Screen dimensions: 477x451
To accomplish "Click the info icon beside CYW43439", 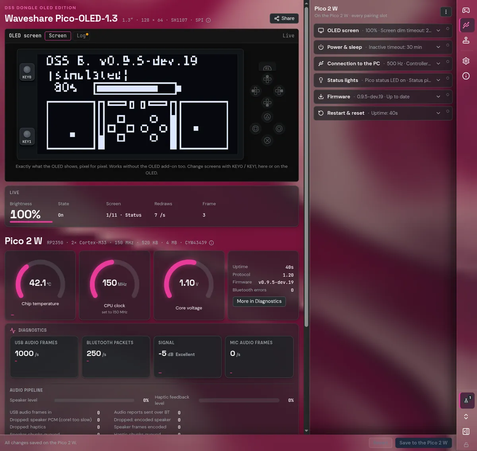I will click(211, 243).
